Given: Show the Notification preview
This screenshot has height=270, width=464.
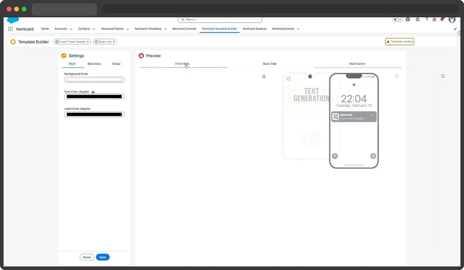Looking at the screenshot, I should click(x=357, y=64).
